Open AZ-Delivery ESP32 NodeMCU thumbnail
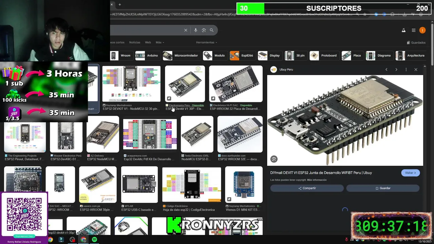This screenshot has height=244, width=434. tap(103, 134)
